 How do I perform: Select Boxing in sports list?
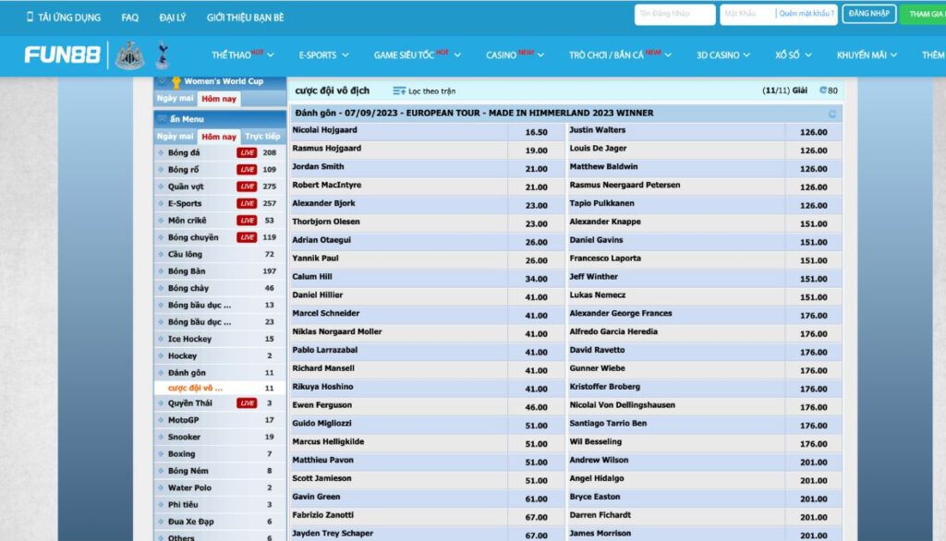pyautogui.click(x=220, y=453)
